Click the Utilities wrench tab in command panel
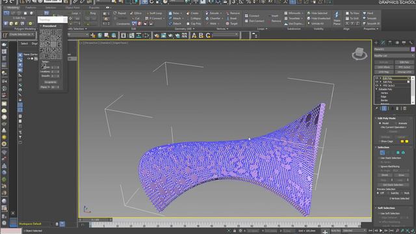The height and width of the screenshot is (234, 416). point(411,43)
